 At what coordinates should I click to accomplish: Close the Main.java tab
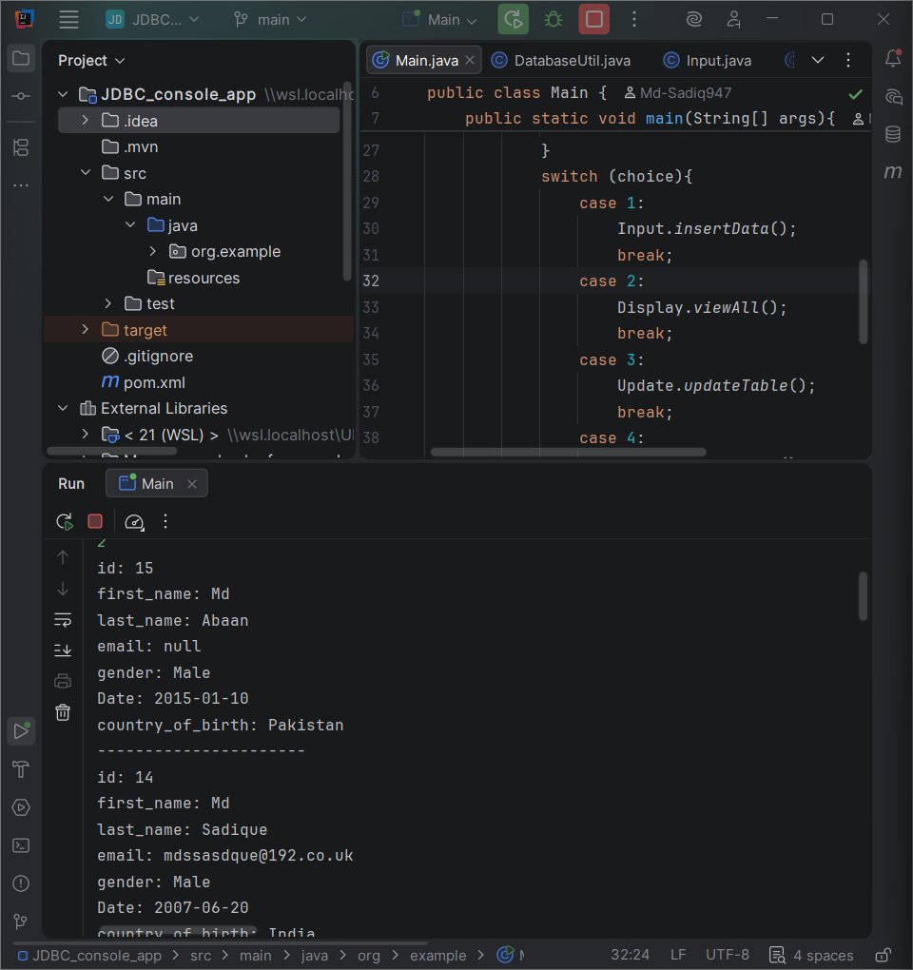[470, 60]
